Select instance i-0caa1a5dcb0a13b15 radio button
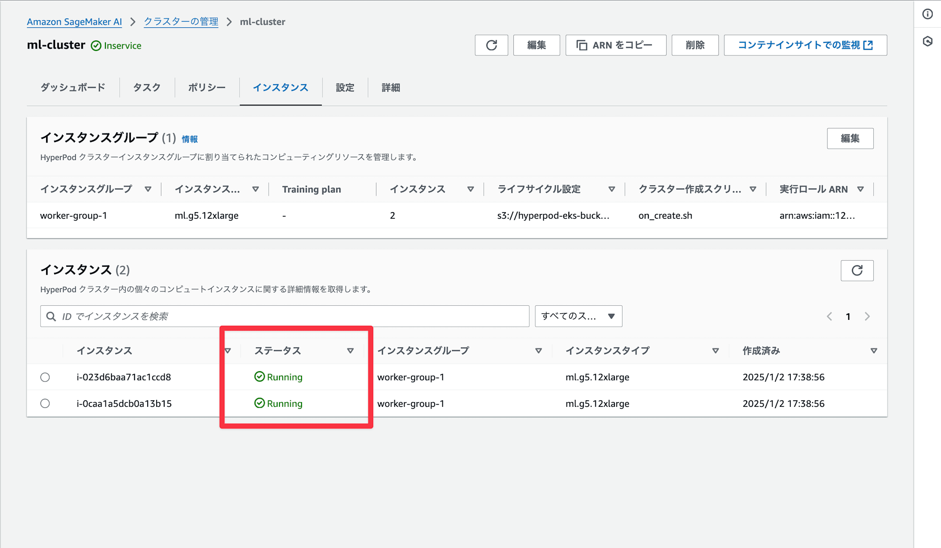Screen dimensions: 941x548 [45, 404]
